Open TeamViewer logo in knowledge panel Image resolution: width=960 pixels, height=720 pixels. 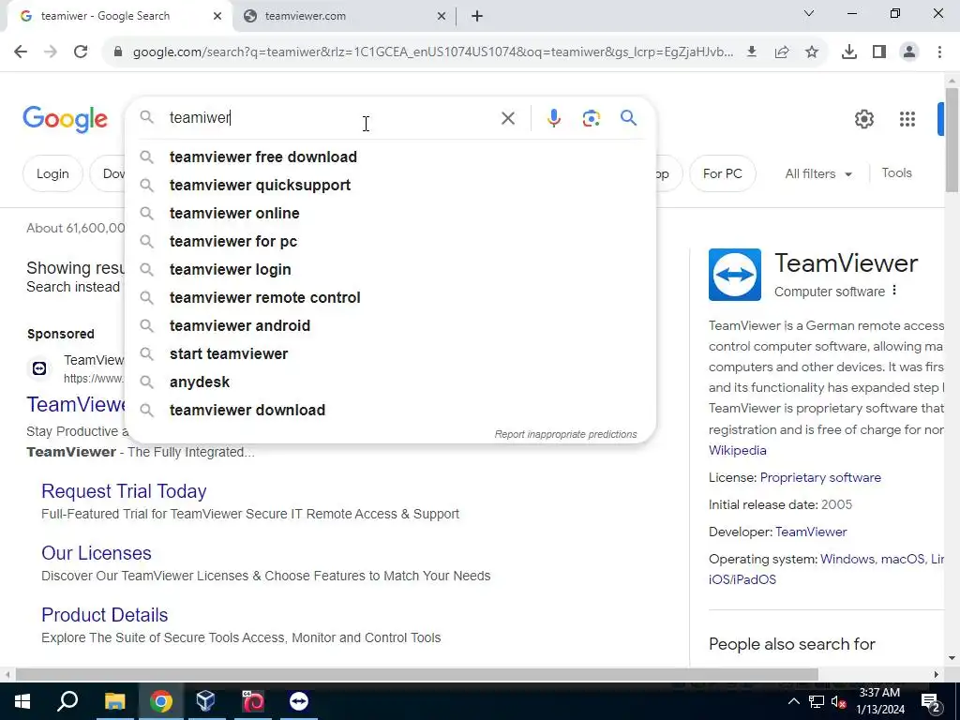(x=735, y=275)
